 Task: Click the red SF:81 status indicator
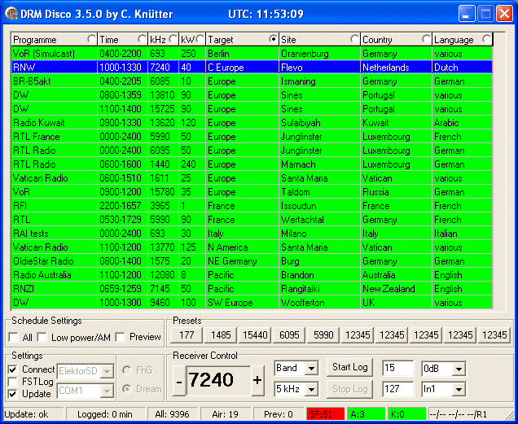point(325,414)
